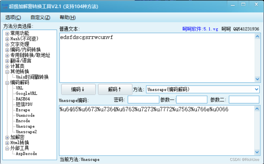264x164 pixels.
Task: Expand the Html转换 category
Action: (7, 143)
